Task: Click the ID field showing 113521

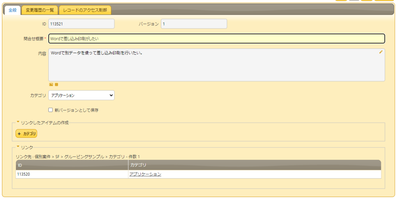Action: pyautogui.click(x=81, y=24)
